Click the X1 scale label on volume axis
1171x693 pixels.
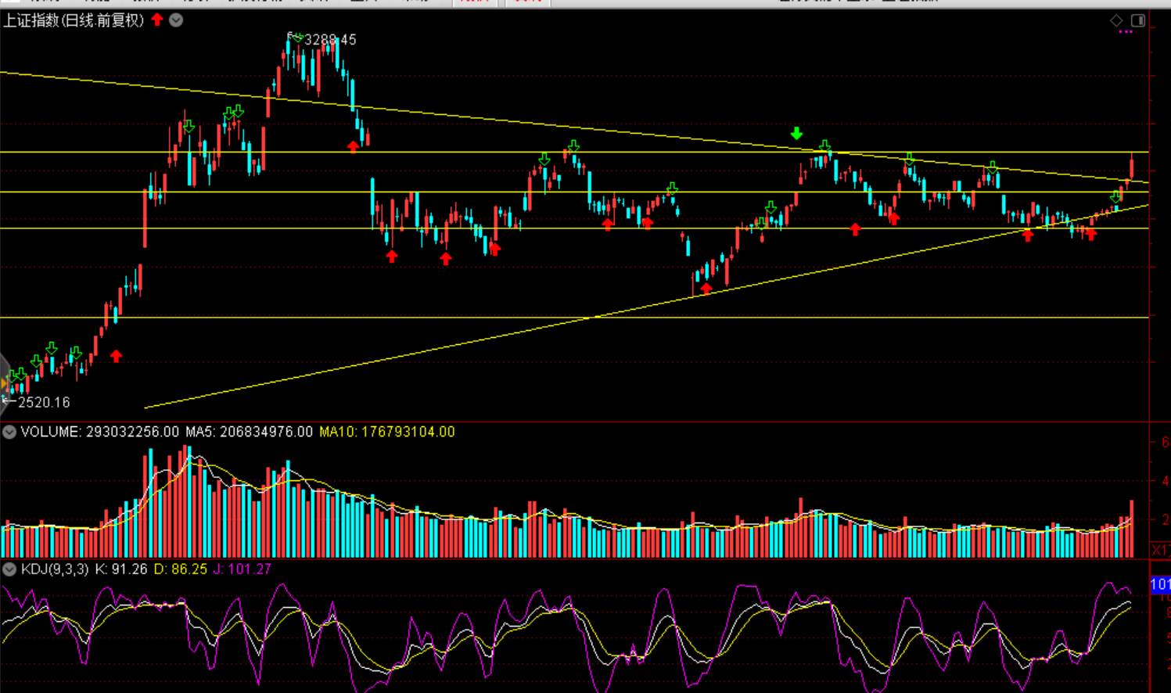pos(1160,550)
